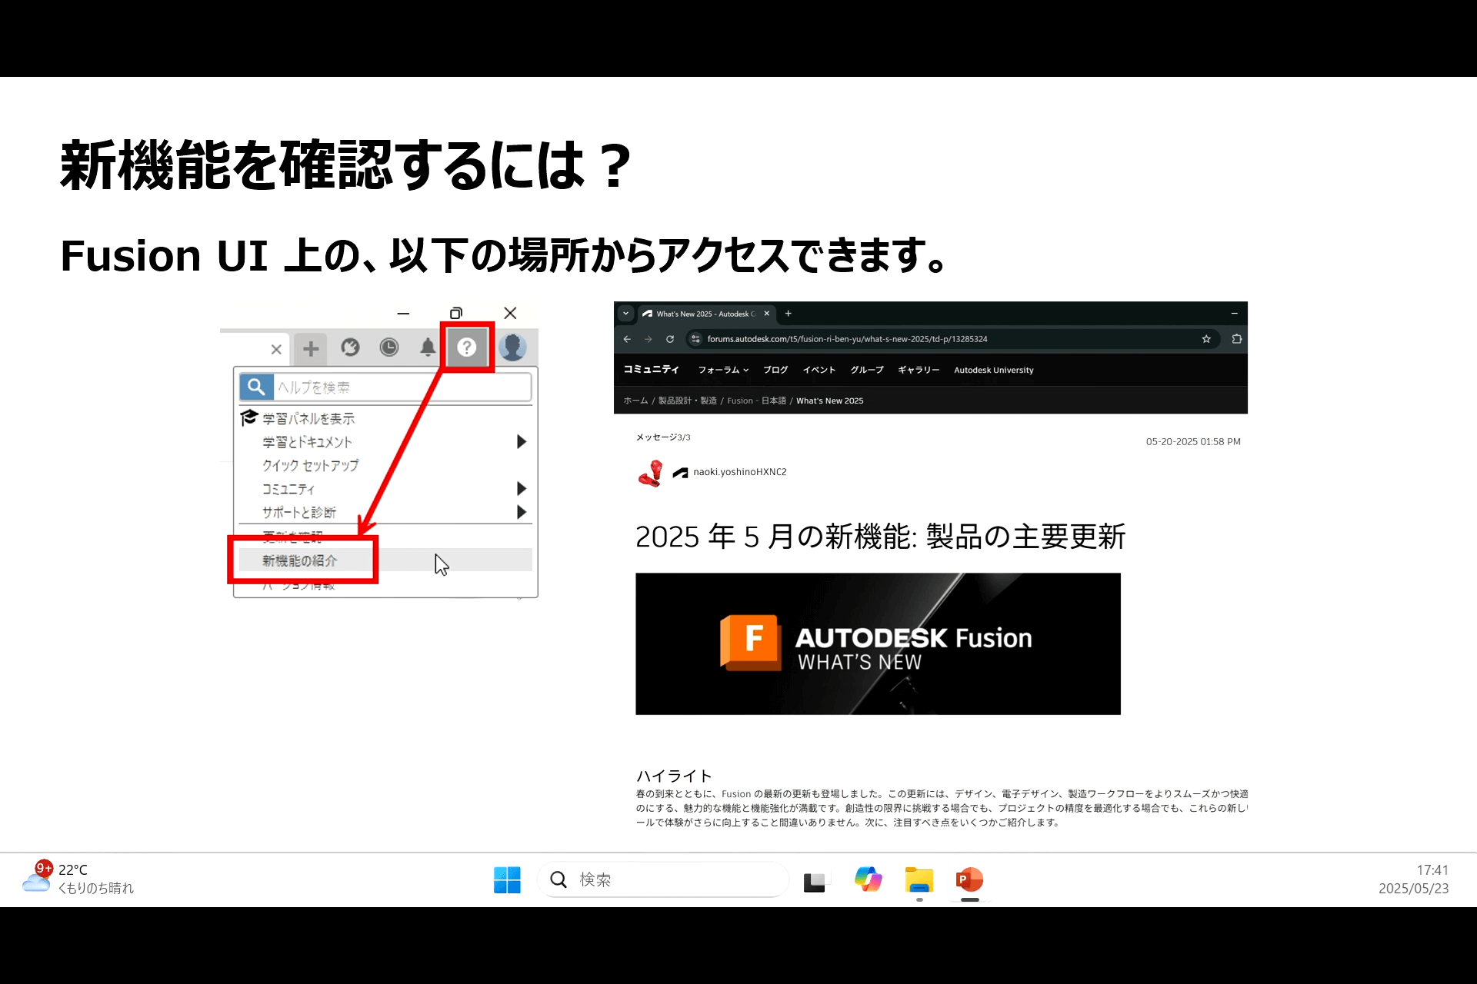1477x984 pixels.
Task: Click the browser forward arrow
Action: 648,339
